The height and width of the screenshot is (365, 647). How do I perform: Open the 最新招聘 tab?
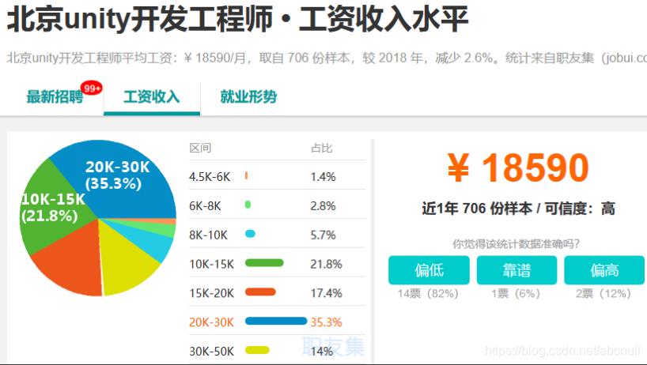tap(55, 97)
